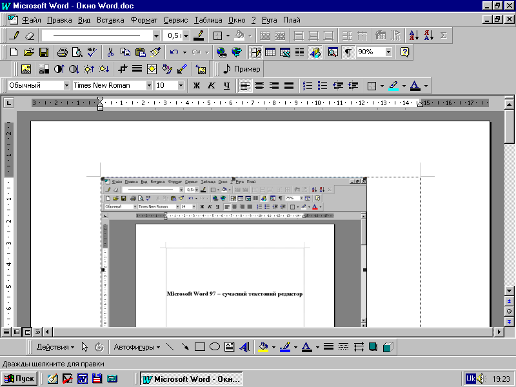Draw an oval shape

[x=215, y=347]
